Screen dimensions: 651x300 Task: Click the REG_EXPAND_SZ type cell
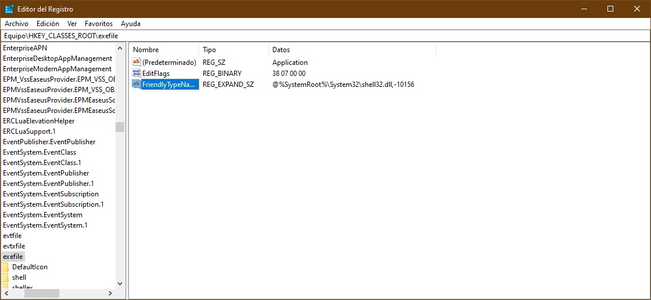click(228, 84)
